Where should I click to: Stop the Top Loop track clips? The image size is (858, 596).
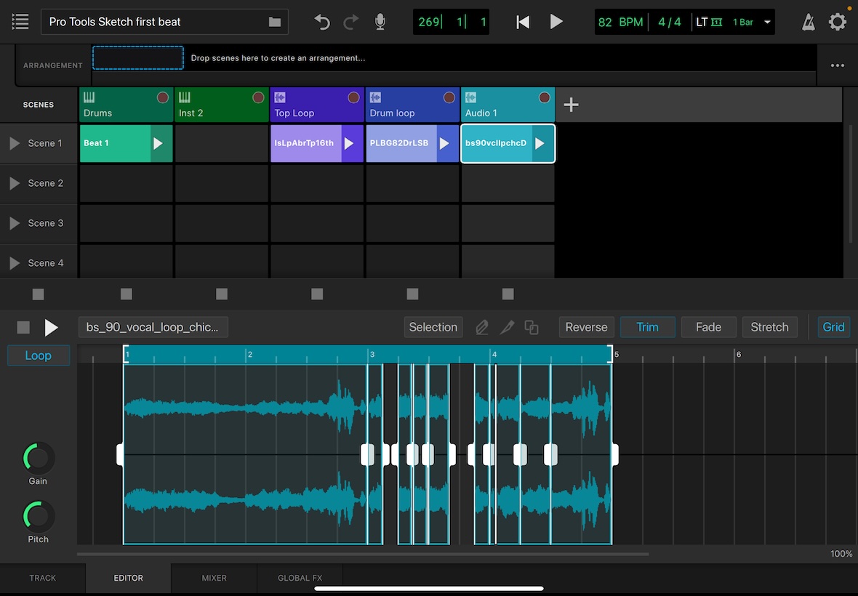click(x=317, y=294)
